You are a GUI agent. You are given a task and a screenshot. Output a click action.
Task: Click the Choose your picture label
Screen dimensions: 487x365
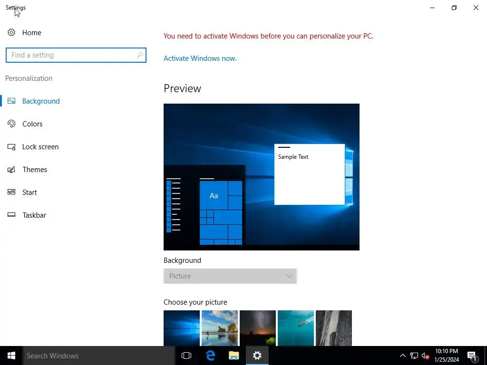[x=195, y=302]
